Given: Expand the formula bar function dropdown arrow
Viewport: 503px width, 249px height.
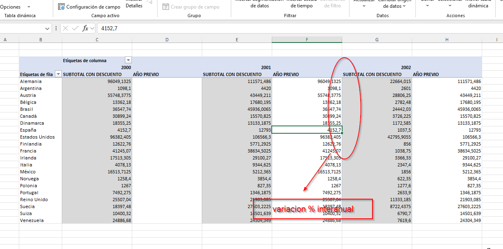Looking at the screenshot, I should 92,29.
